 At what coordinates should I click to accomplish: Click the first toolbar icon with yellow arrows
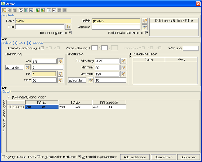point(4,10)
